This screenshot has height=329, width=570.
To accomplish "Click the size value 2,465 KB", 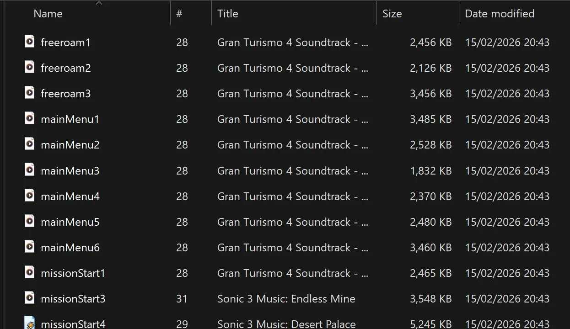I will (431, 273).
